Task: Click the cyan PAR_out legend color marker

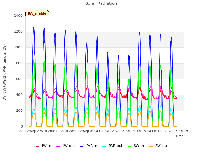Action: (x=104, y=146)
